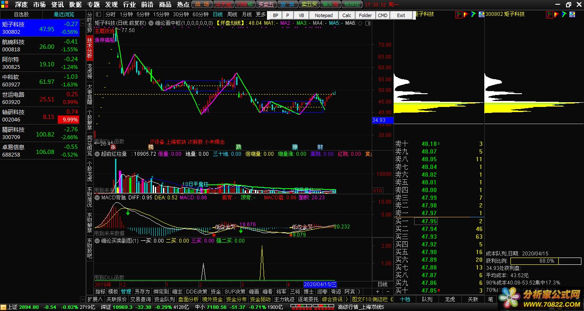584x311 pixels.
Task: Click the 跌 marker below price chart
Action: (x=238, y=147)
